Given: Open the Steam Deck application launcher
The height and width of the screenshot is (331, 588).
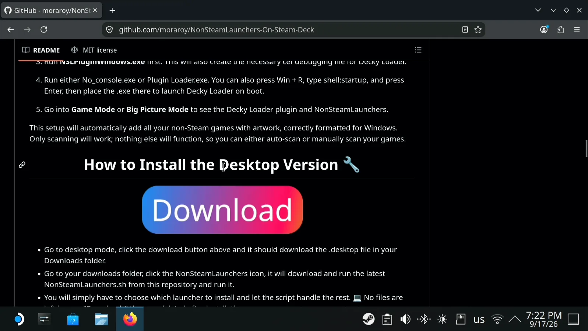Looking at the screenshot, I should click(x=19, y=319).
